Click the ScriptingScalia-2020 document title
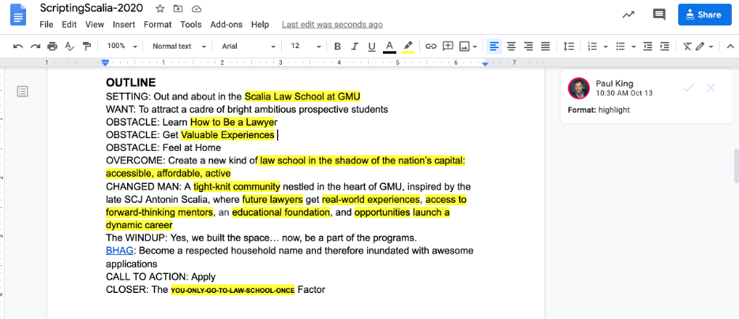The height and width of the screenshot is (319, 739). [x=93, y=8]
